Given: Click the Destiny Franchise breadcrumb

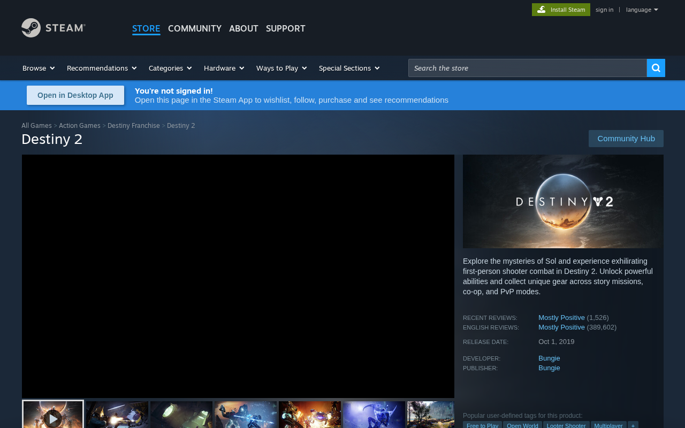Looking at the screenshot, I should [x=134, y=125].
